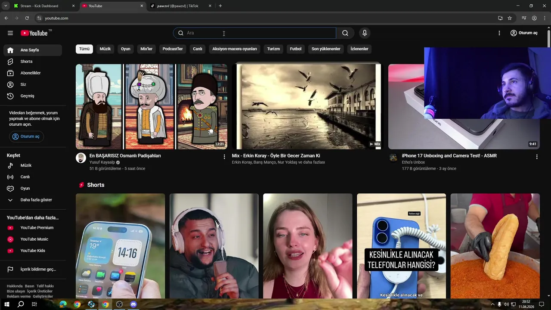Click Oturum aç in the top right
The width and height of the screenshot is (551, 310).
(x=524, y=33)
